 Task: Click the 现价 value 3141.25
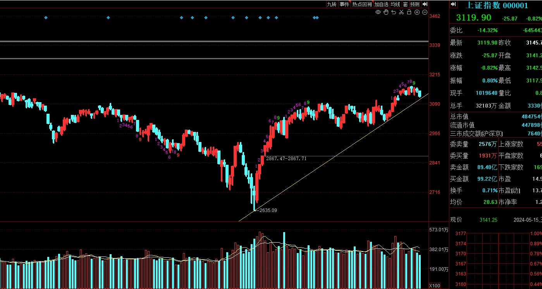point(488,220)
